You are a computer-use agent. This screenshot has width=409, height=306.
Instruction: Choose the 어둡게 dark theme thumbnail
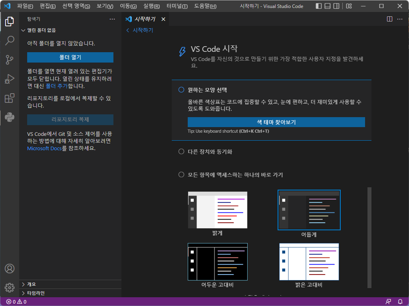click(x=309, y=210)
